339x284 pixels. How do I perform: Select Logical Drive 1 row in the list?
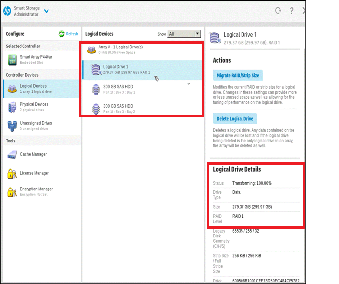point(142,70)
